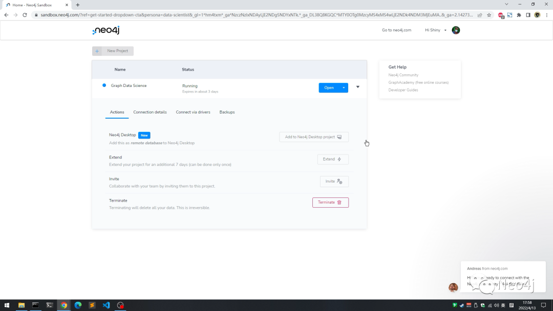Open the GraphAcademy free online courses link

point(419,82)
